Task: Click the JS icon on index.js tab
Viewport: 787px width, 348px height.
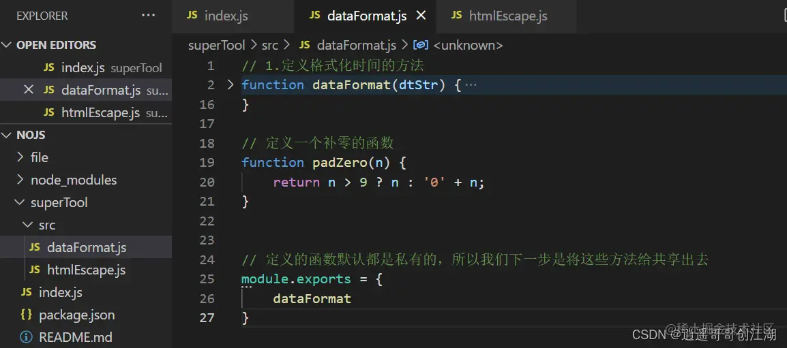Action: point(192,16)
